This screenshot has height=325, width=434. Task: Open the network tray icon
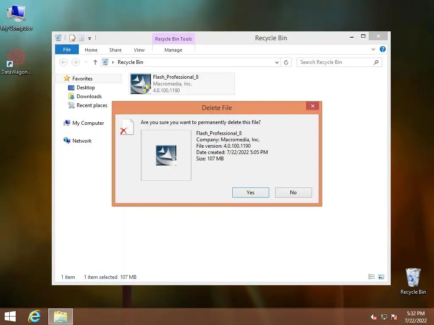click(384, 317)
